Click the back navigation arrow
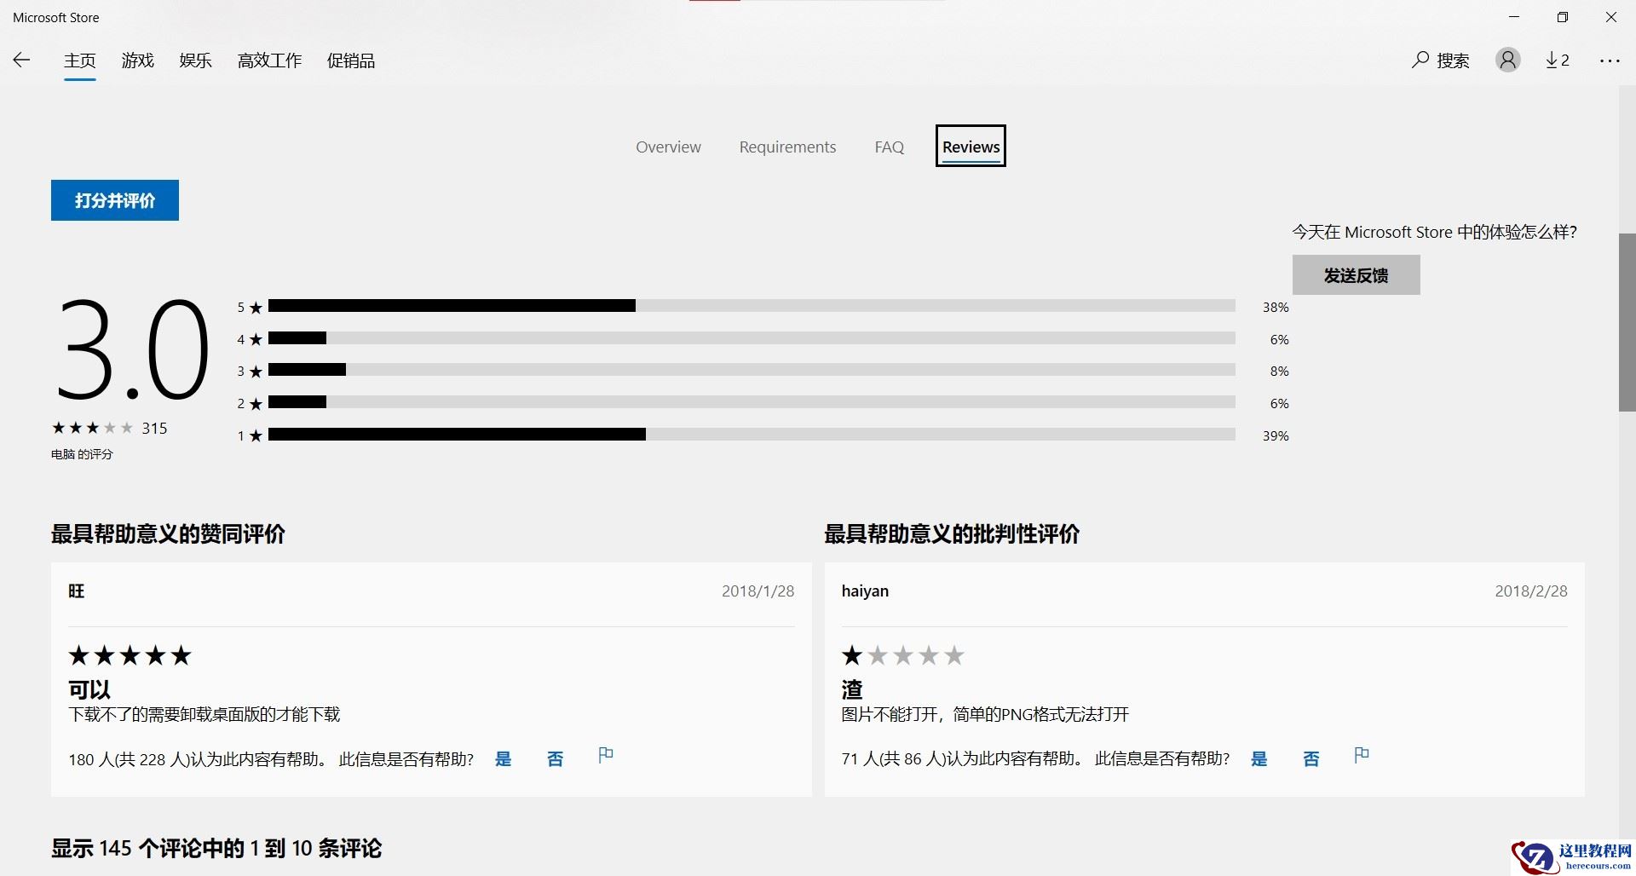Screen dimensions: 1636x876 [21, 60]
